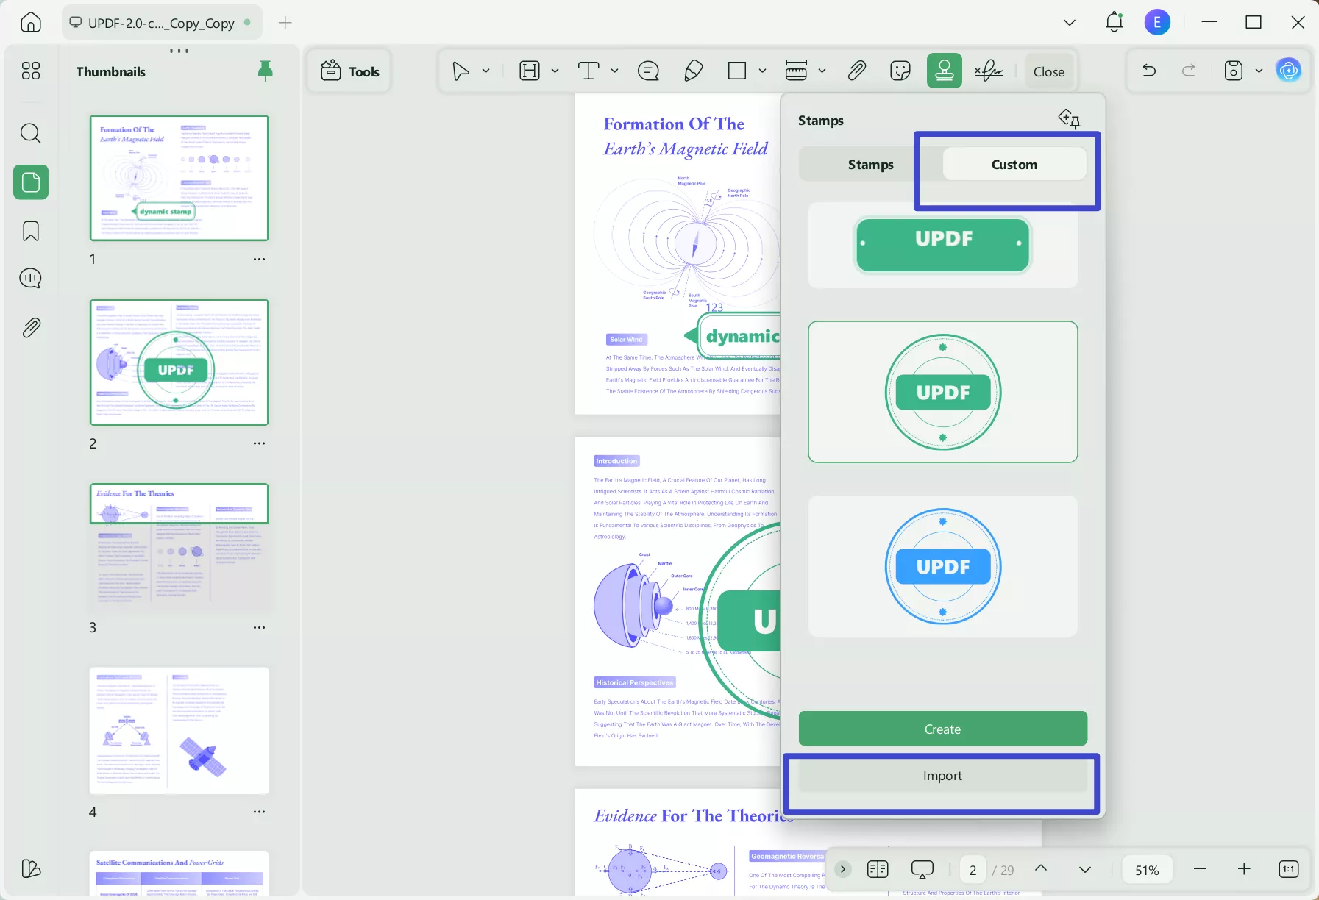Pin the Stamps panel open
Image resolution: width=1319 pixels, height=900 pixels.
click(x=1069, y=118)
